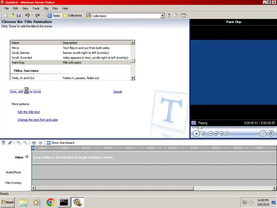Step to the next frame

[x=222, y=134]
